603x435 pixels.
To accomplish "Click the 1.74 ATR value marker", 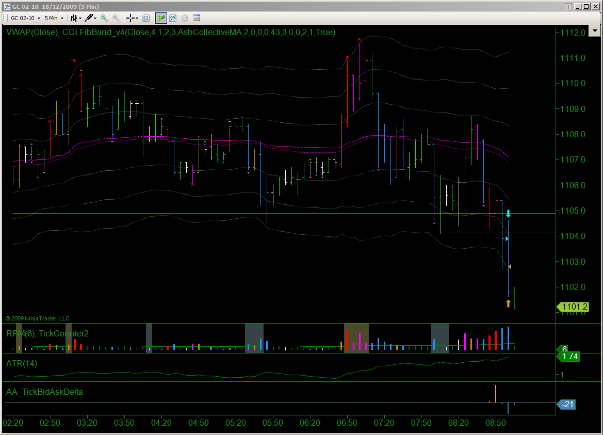I will tap(568, 357).
